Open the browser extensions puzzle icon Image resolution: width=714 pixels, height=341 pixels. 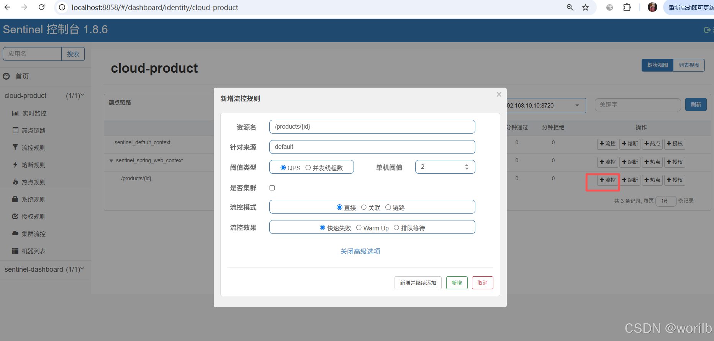point(627,7)
